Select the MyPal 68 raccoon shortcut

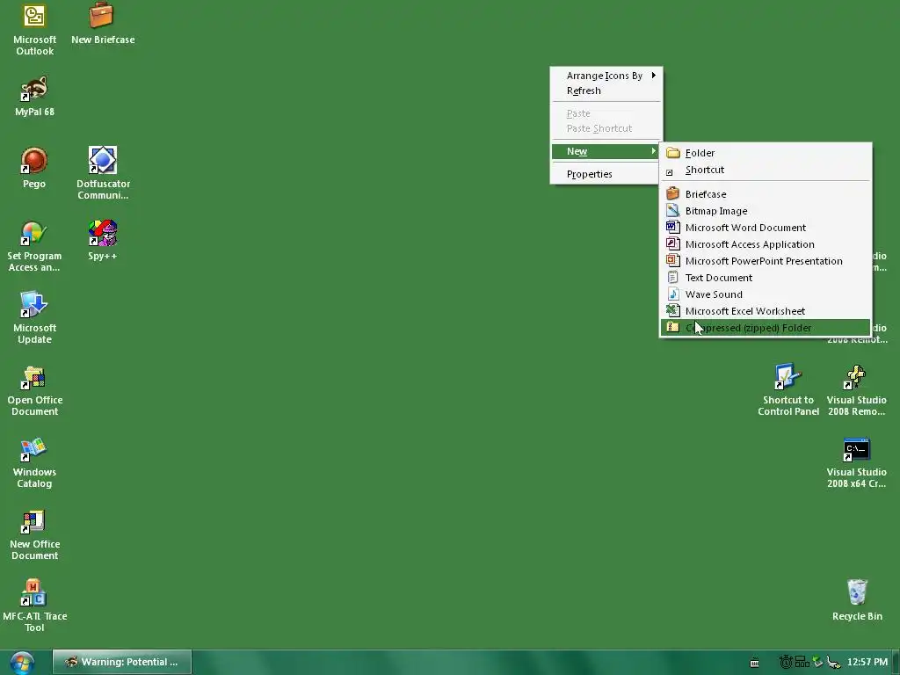(x=34, y=96)
